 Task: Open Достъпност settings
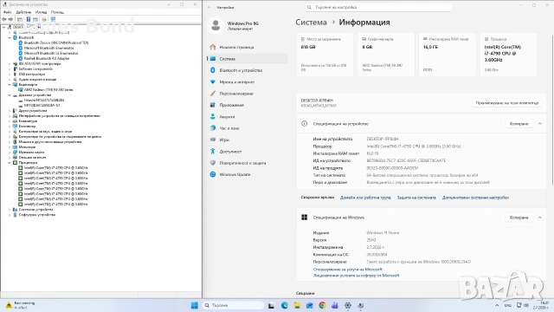248,152
